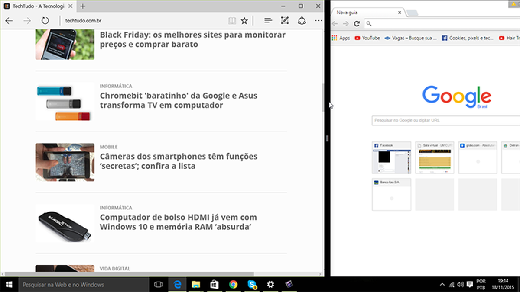Image resolution: width=520 pixels, height=292 pixels.
Task: Click the Chromebit sticks thumbnail
Action: pyautogui.click(x=65, y=102)
